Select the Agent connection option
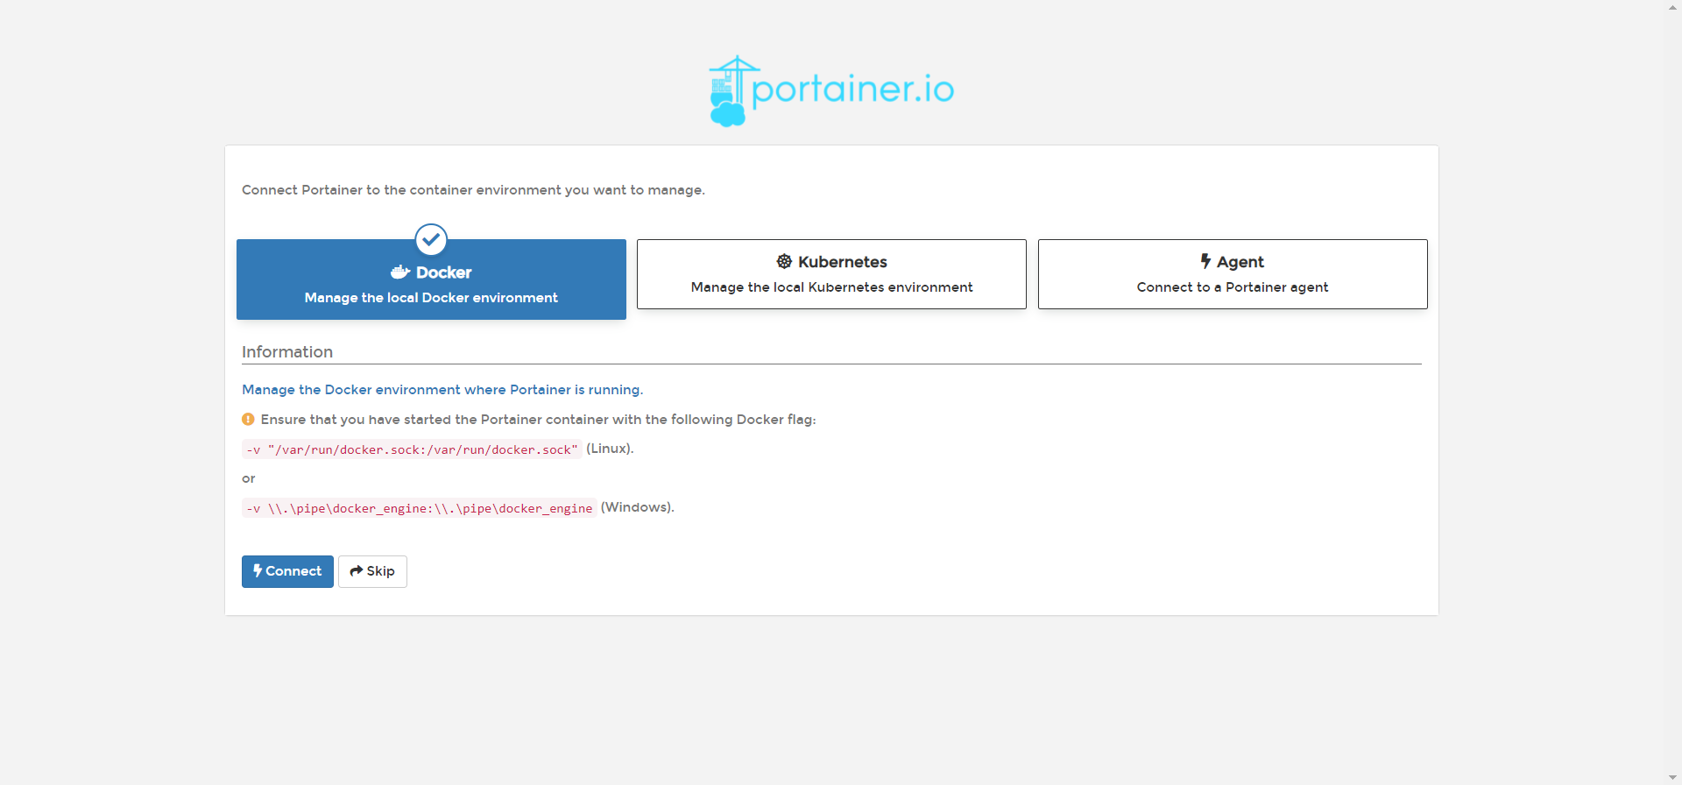Viewport: 1682px width, 785px height. point(1233,274)
